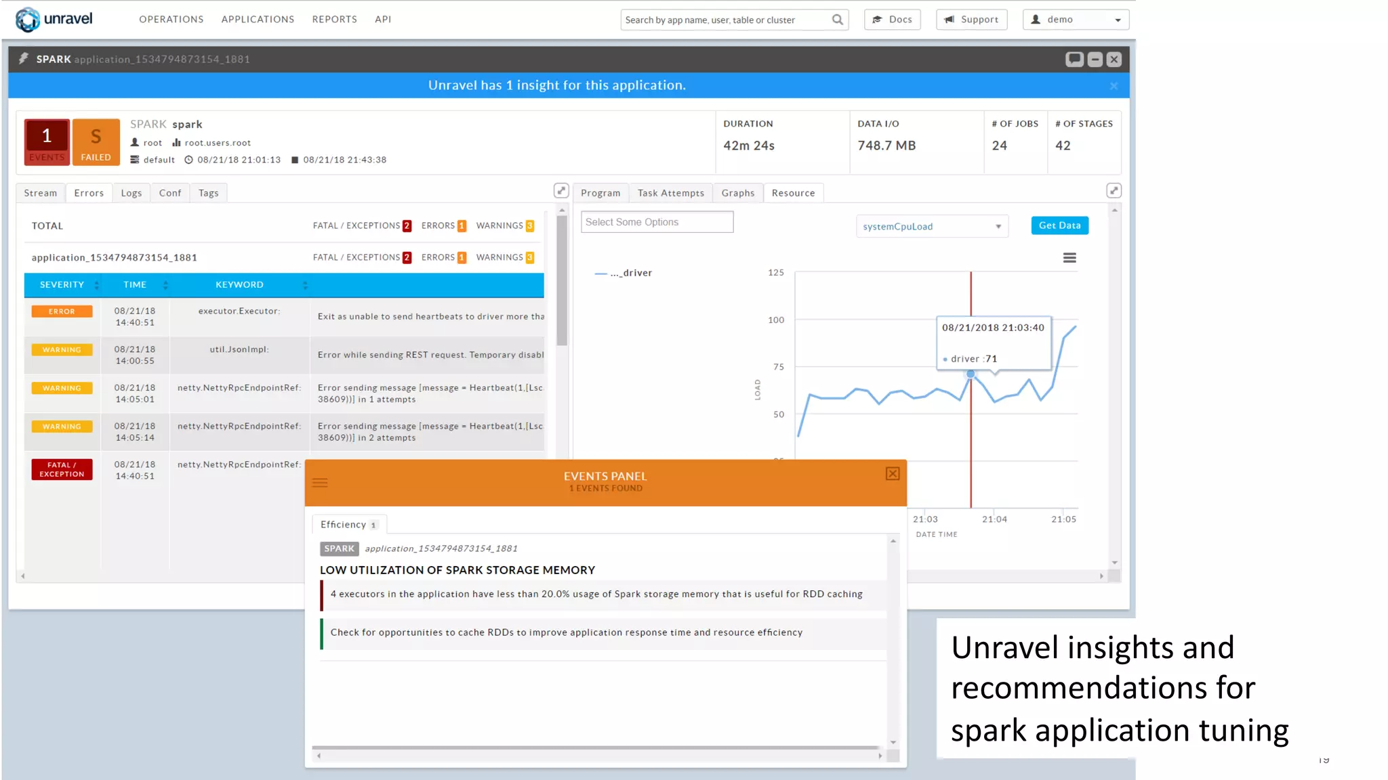Open the Support page
Image resolution: width=1388 pixels, height=780 pixels.
pos(972,20)
